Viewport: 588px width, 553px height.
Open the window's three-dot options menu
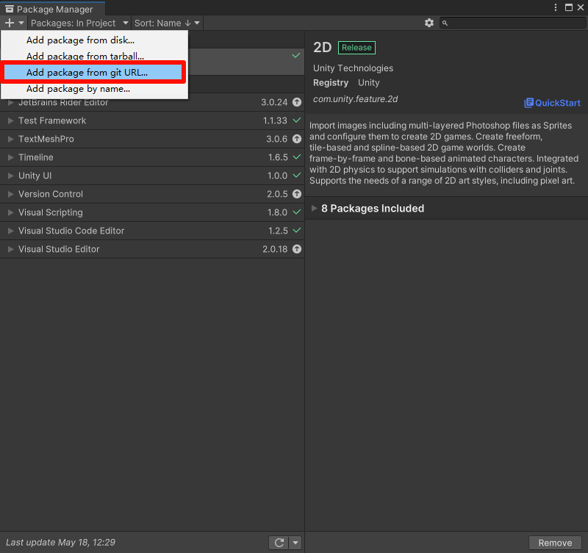(x=556, y=8)
